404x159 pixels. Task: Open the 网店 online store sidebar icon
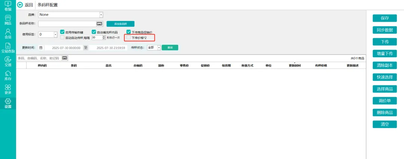[8, 20]
